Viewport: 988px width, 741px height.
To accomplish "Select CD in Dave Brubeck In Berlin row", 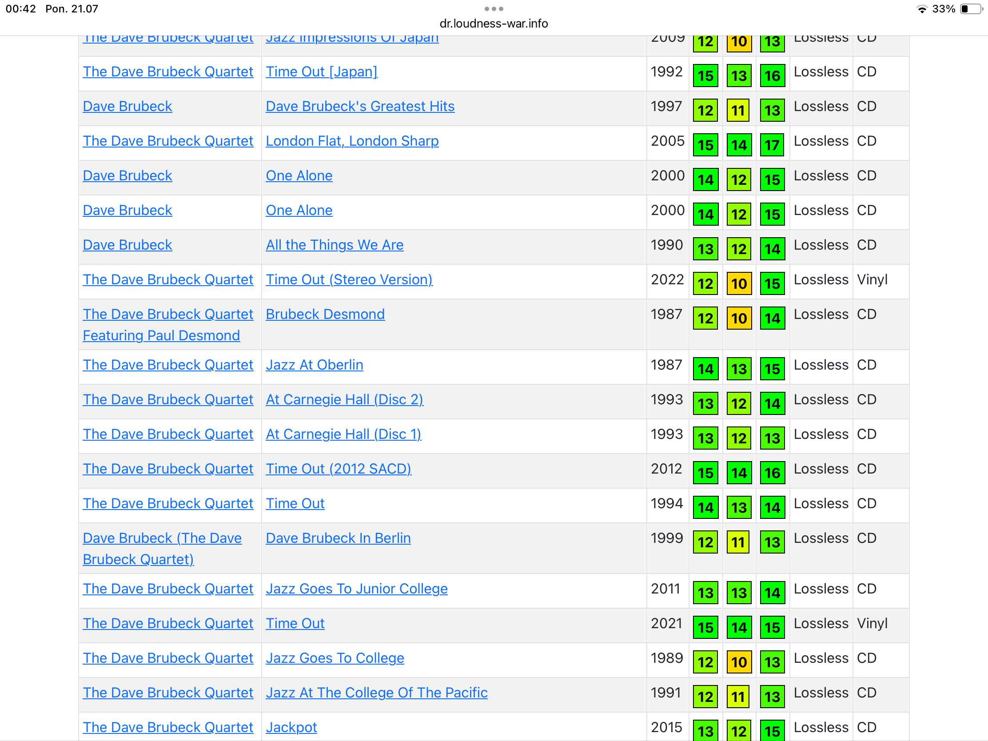I will coord(867,538).
